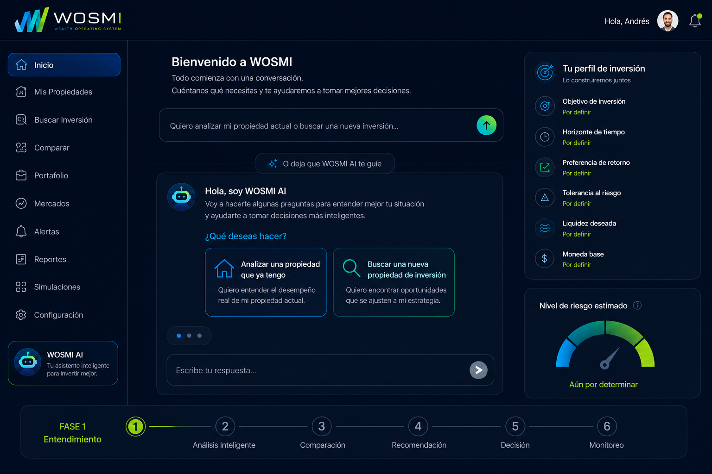
Task: Open Configuración in the sidebar
Action: pos(64,315)
